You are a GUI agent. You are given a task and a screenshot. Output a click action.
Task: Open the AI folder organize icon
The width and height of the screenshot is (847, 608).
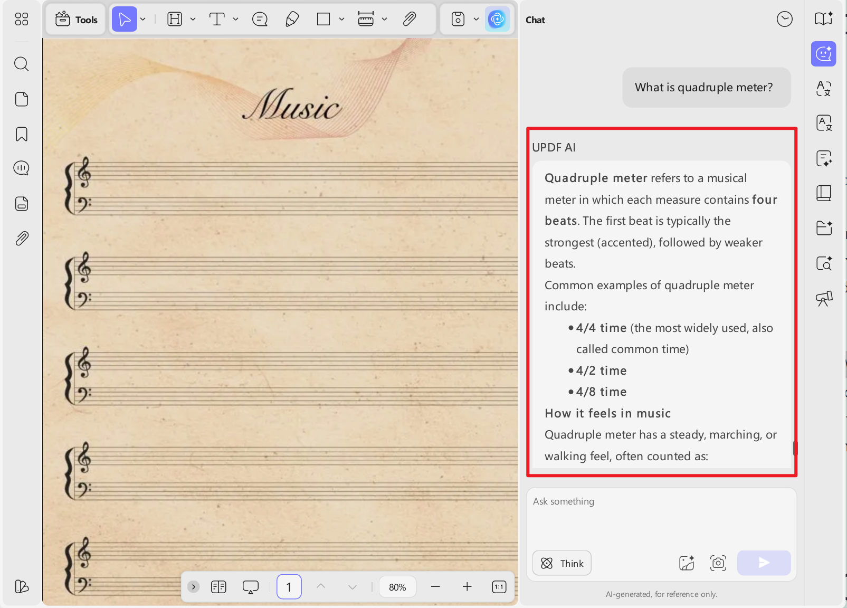[x=824, y=228]
